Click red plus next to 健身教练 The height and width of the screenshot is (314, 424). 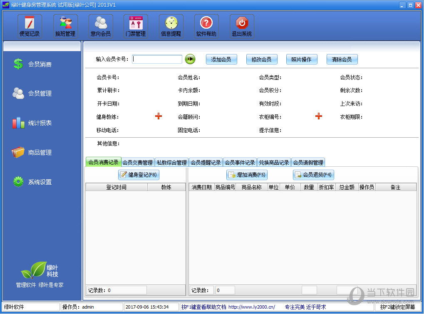coord(159,116)
